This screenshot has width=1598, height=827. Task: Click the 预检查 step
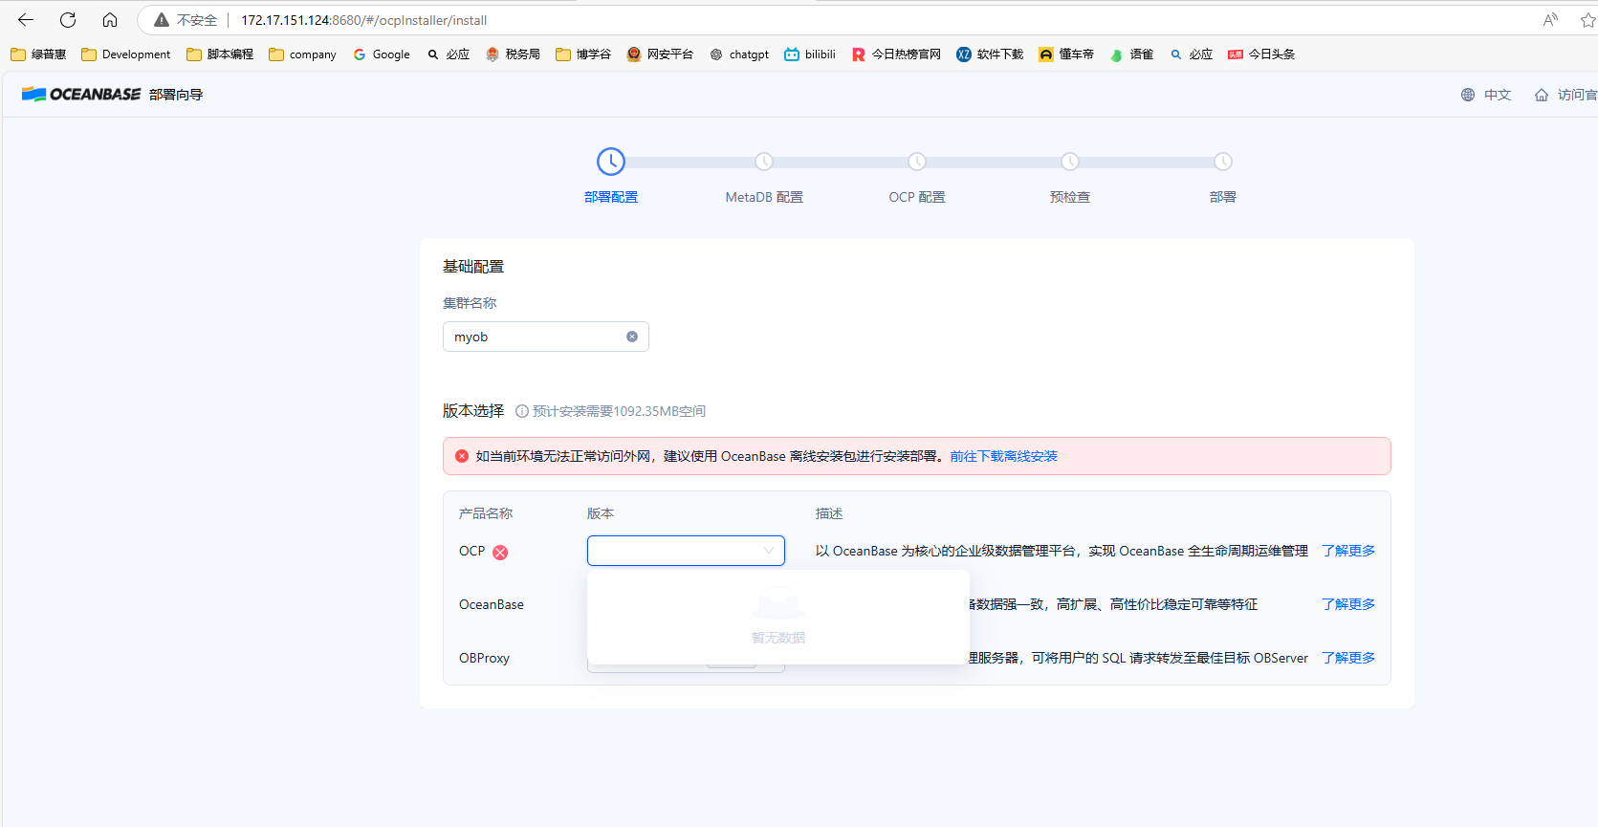[1070, 197]
